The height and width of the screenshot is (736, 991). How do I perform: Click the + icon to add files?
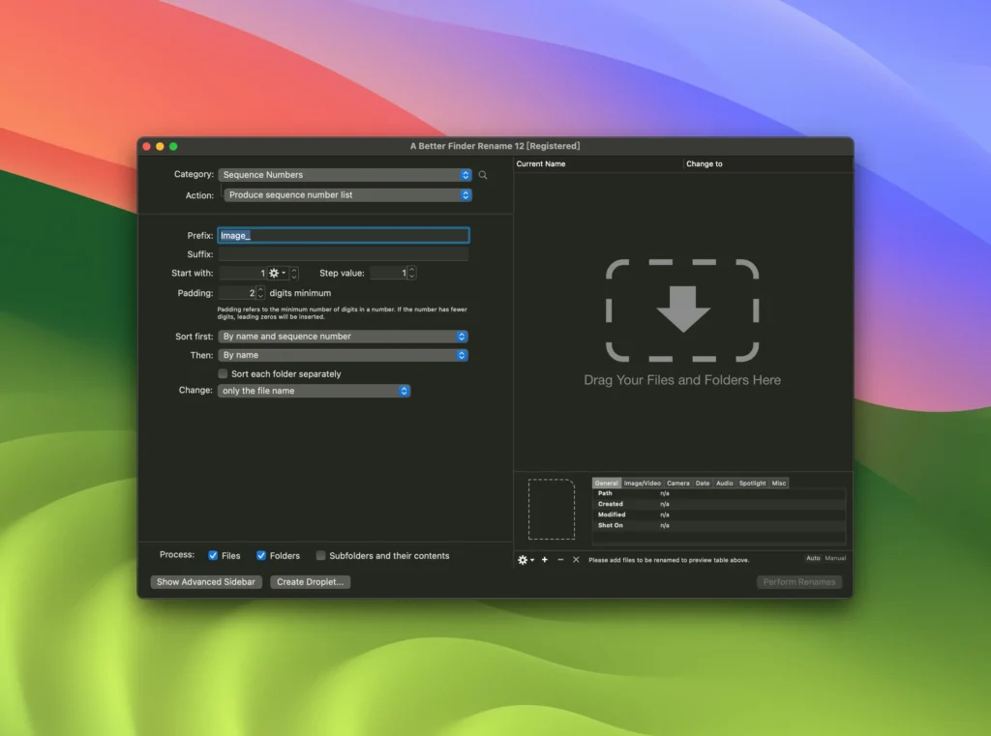pyautogui.click(x=545, y=560)
